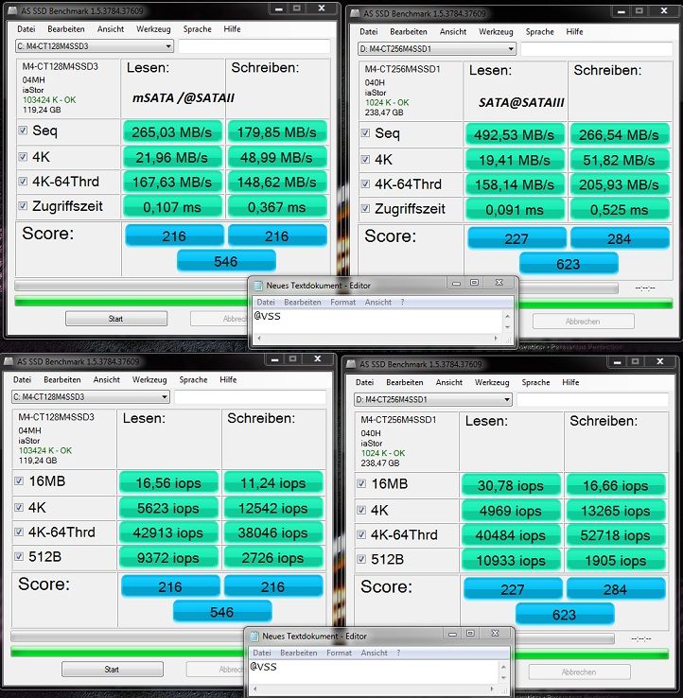The image size is (683, 698).
Task: Open the Format menu in the upper Editor window
Action: pos(342,303)
